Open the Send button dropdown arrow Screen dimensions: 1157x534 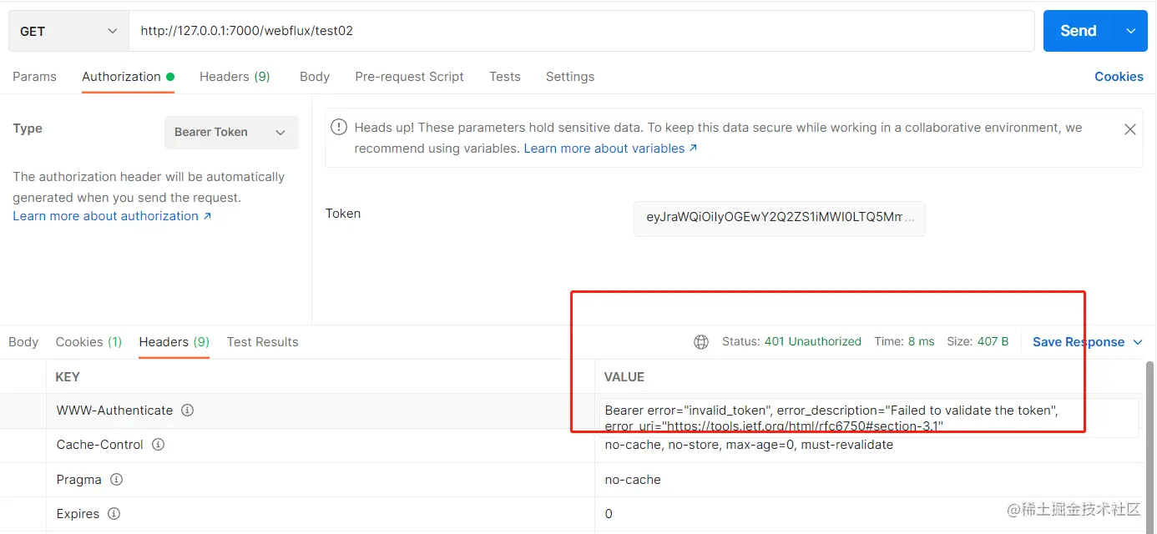tap(1132, 30)
